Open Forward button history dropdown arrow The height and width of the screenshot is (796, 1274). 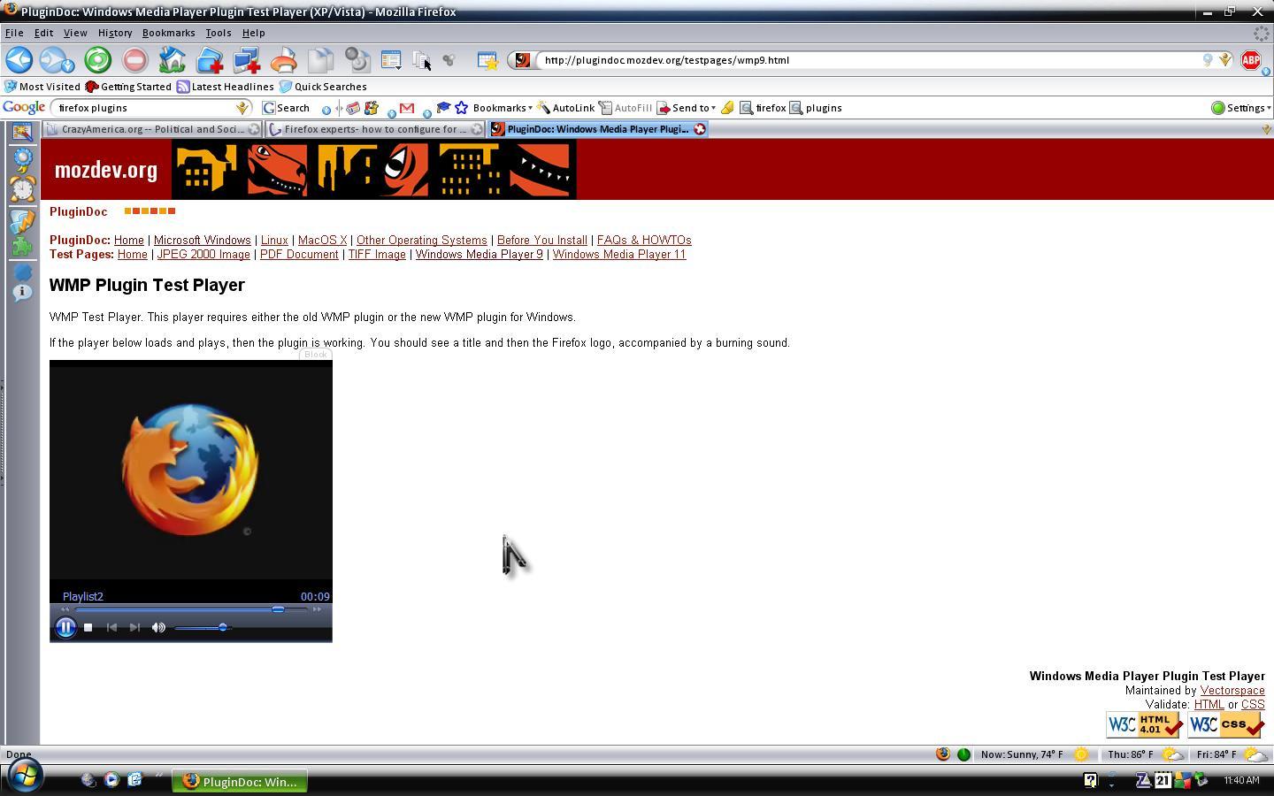pyautogui.click(x=69, y=66)
